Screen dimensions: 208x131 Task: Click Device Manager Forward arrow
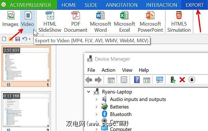[98, 80]
